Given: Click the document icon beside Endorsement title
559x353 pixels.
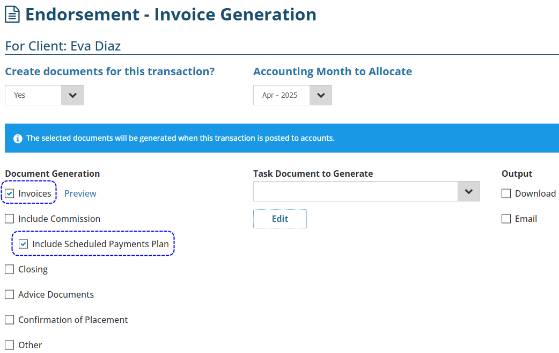Looking at the screenshot, I should (x=12, y=15).
